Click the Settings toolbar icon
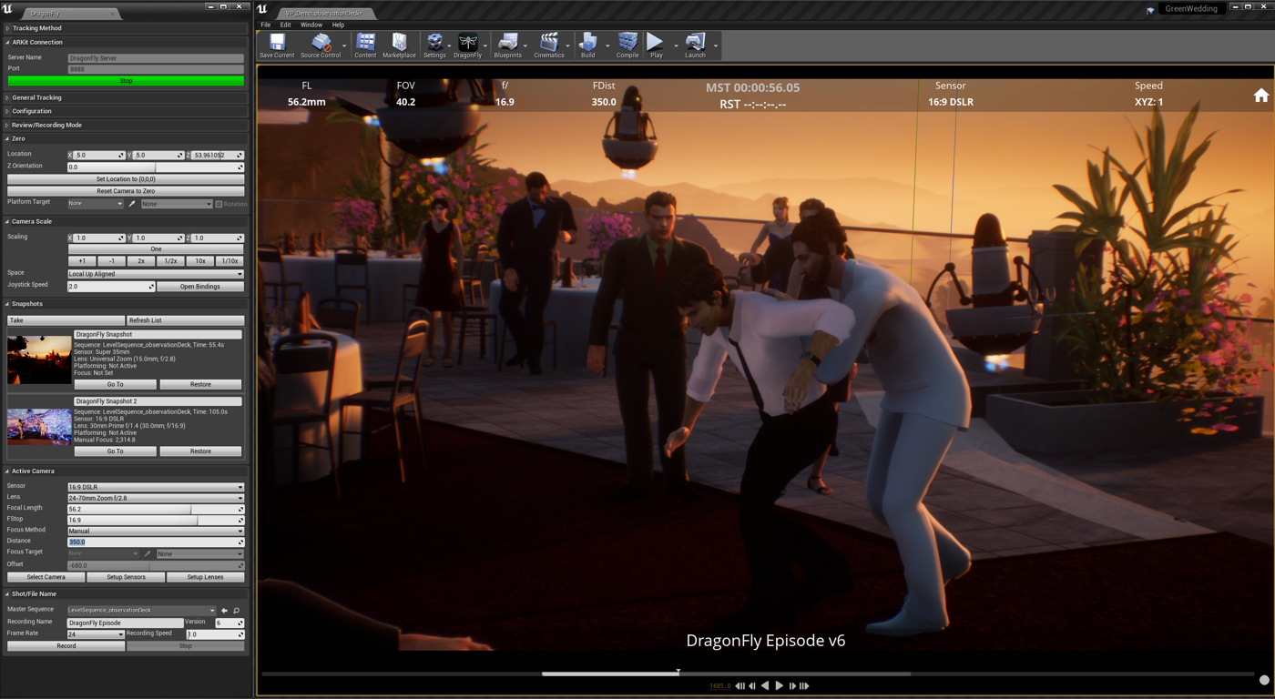 pyautogui.click(x=434, y=46)
